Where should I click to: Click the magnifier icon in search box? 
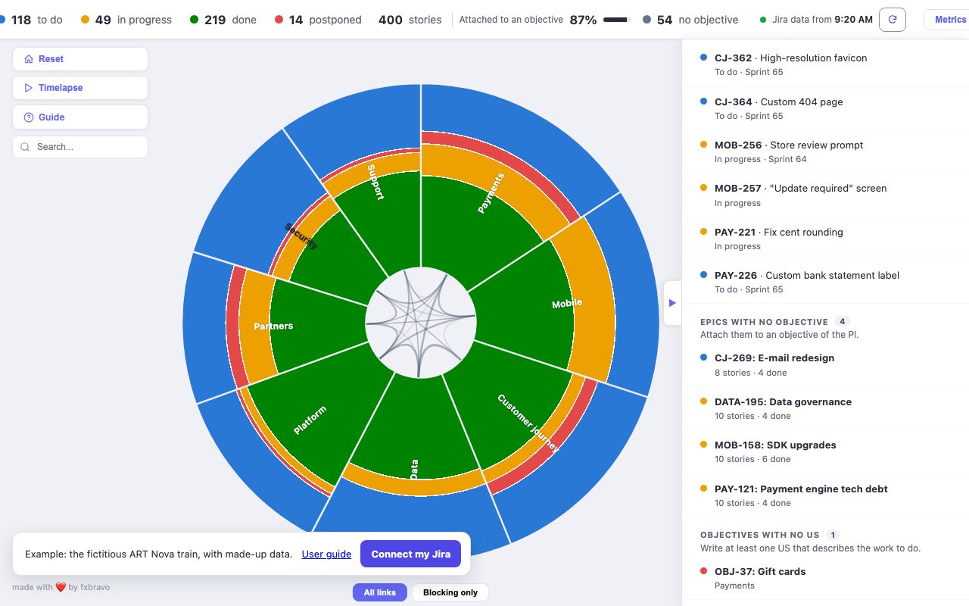tap(26, 147)
